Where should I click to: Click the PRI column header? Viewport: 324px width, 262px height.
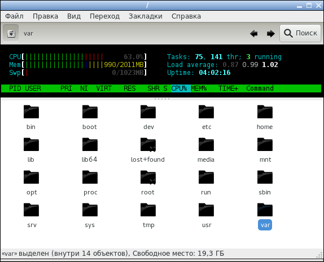click(66, 88)
